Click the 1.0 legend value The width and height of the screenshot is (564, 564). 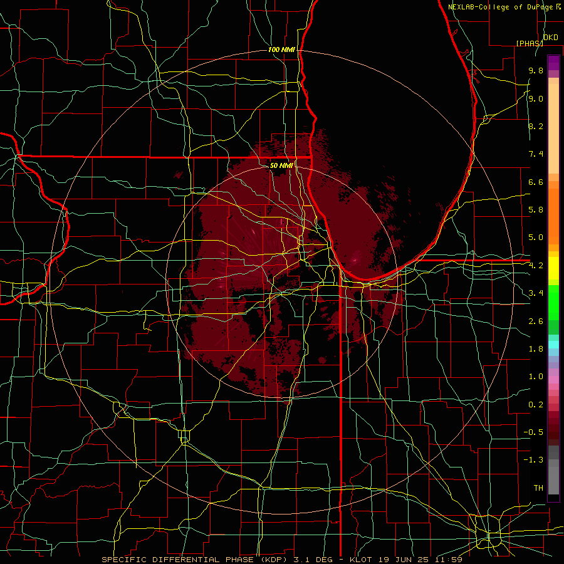click(536, 377)
